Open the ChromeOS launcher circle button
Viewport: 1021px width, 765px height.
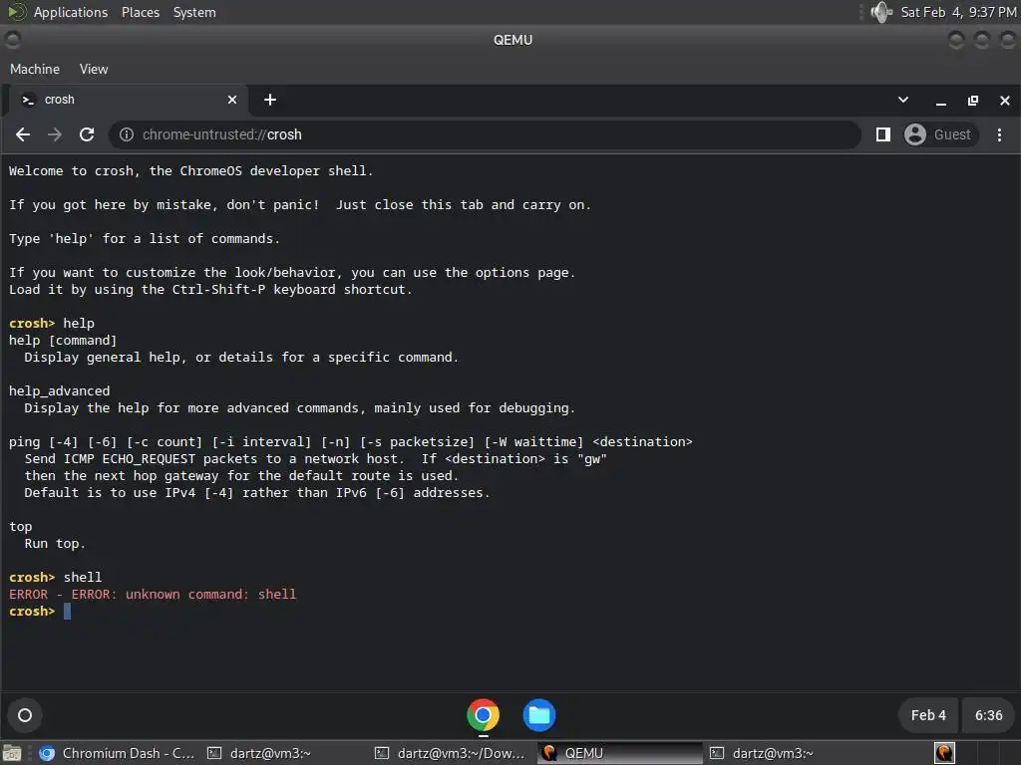[x=25, y=715]
